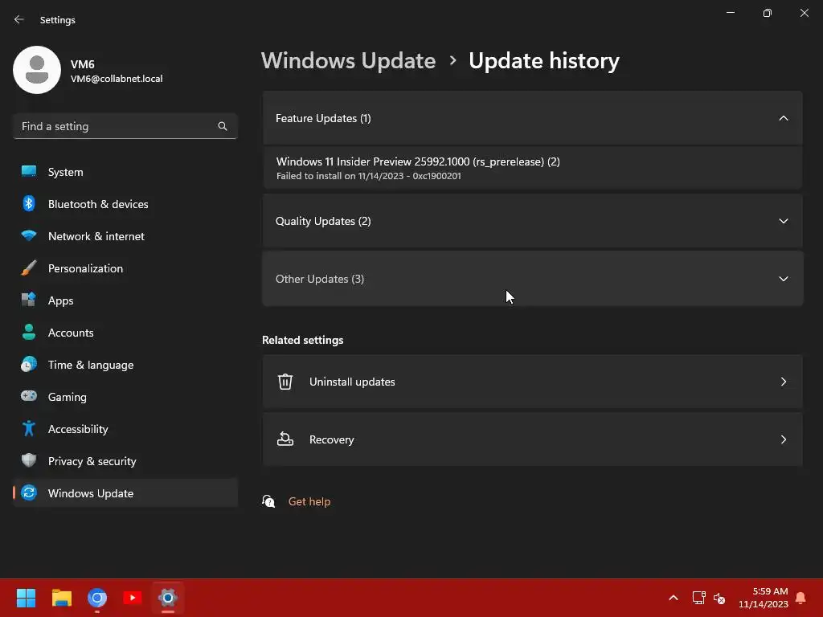The width and height of the screenshot is (823, 617).
Task: Open Privacy & security settings
Action: pos(125,460)
